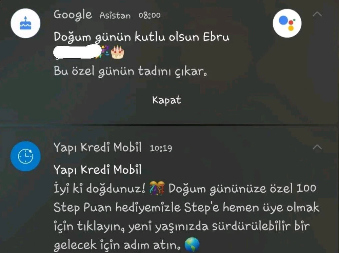Image resolution: width=339 pixels, height=253 pixels.
Task: Tap the bold Yapı Kredi Mobil title
Action: click(x=98, y=170)
